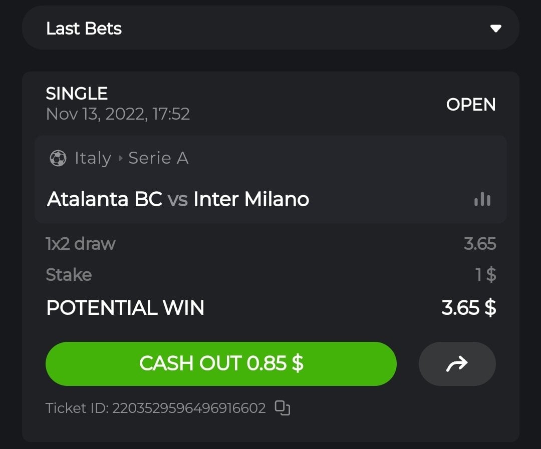The height and width of the screenshot is (449, 541).
Task: Open the Italy country link
Action: click(93, 158)
